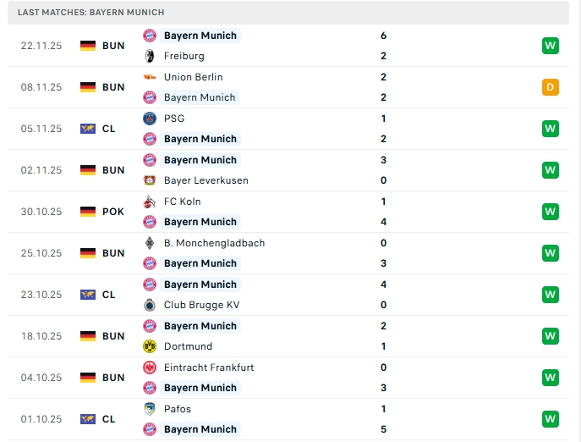Viewport: 581px width, 442px height.
Task: Click the PSG club logo
Action: coord(150,119)
